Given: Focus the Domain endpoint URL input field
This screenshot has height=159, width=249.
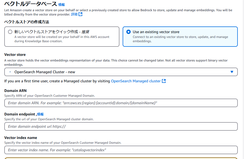Looking at the screenshot, I should click(121, 126).
